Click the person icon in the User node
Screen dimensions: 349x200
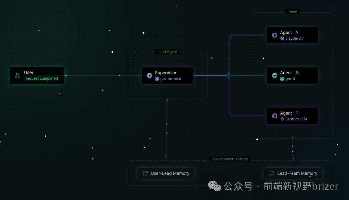(17, 76)
